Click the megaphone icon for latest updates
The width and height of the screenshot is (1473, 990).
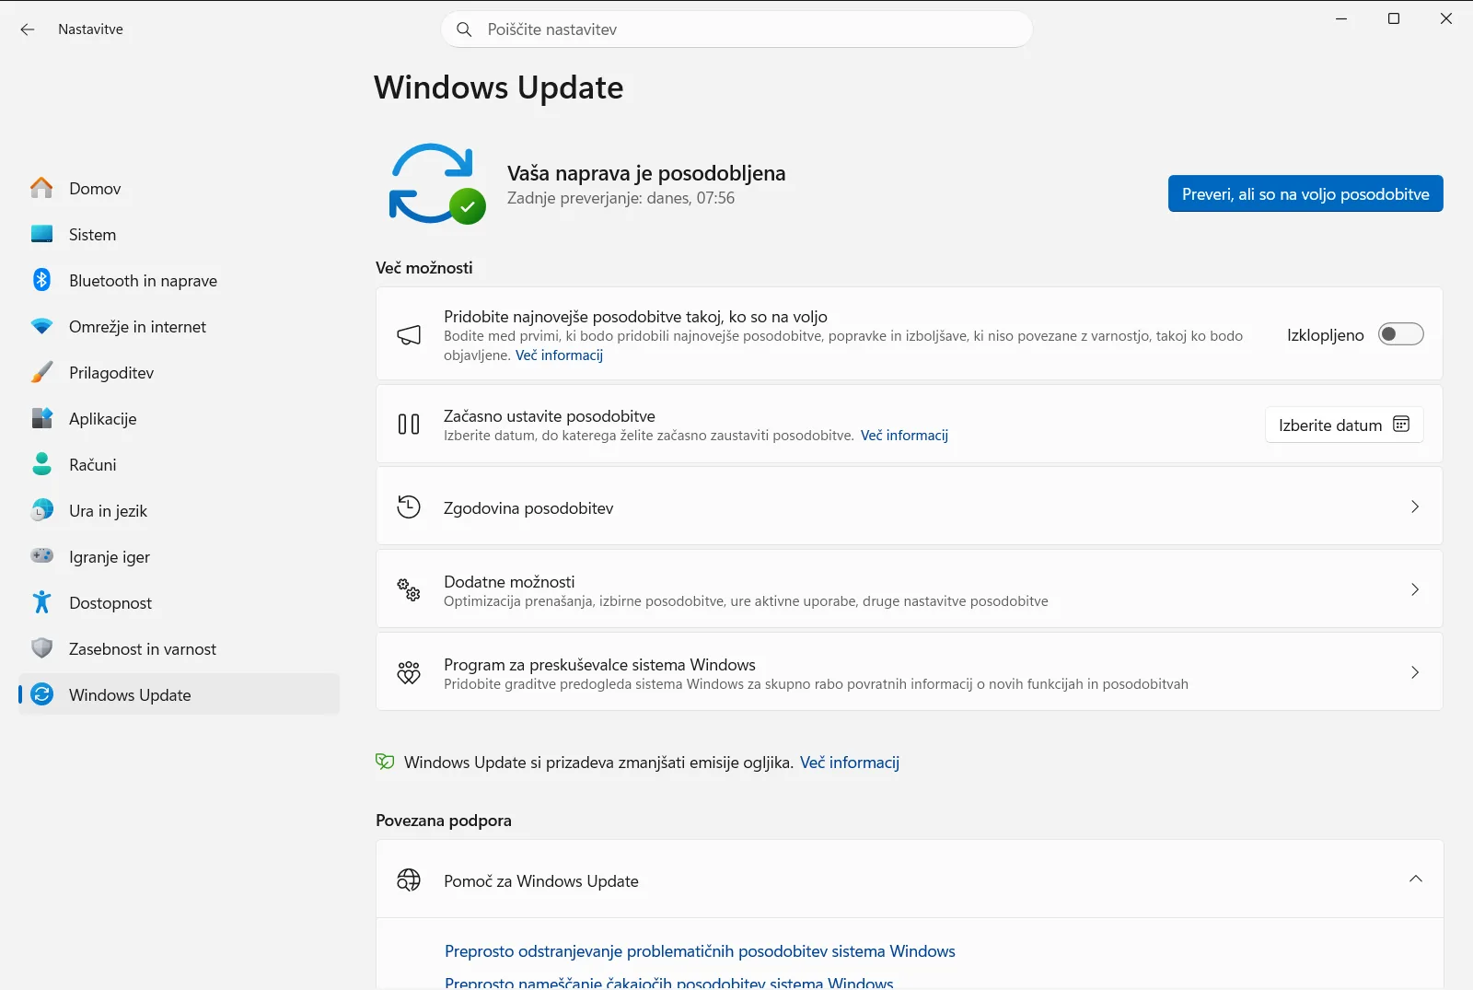[x=409, y=334]
